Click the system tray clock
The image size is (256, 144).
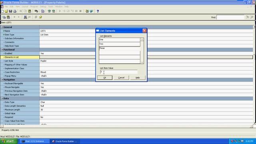[249, 141]
